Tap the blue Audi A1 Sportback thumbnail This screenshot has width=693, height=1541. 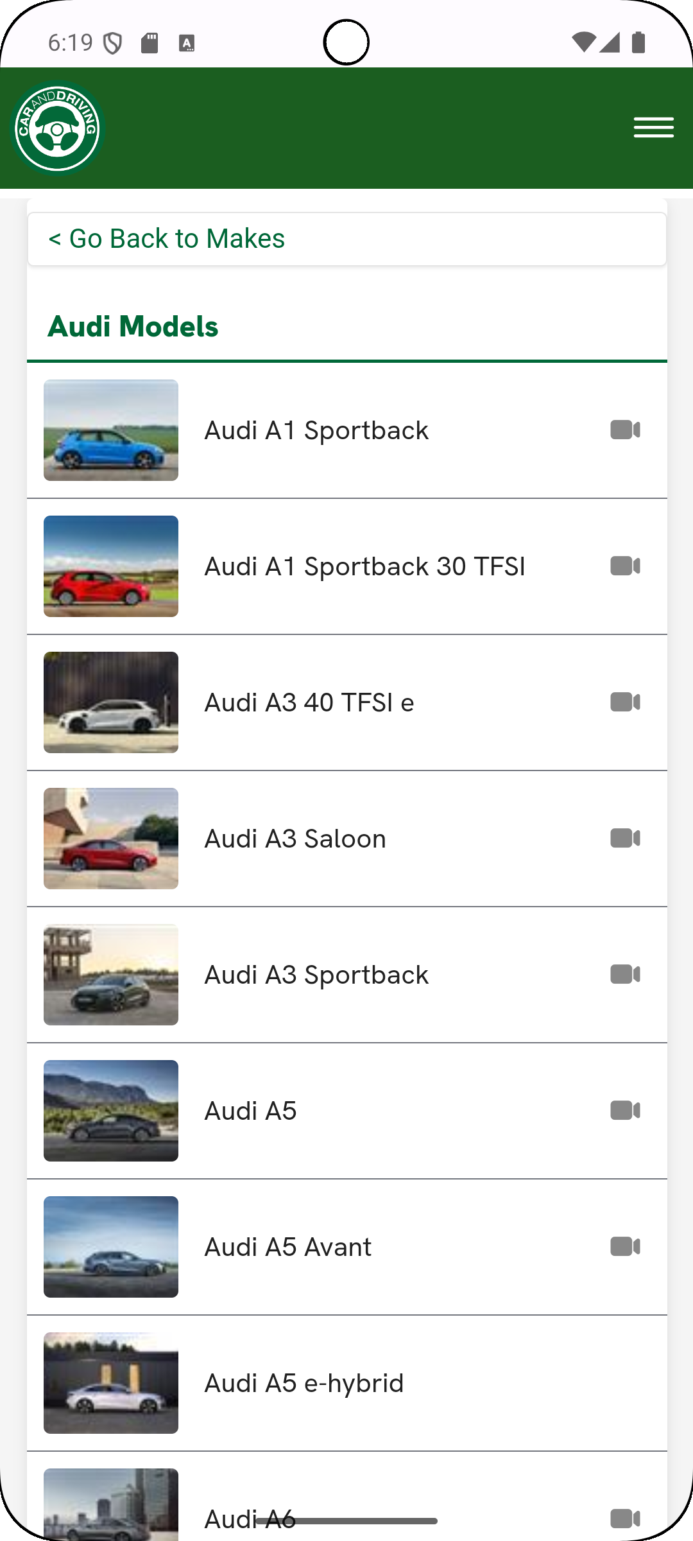pyautogui.click(x=111, y=430)
